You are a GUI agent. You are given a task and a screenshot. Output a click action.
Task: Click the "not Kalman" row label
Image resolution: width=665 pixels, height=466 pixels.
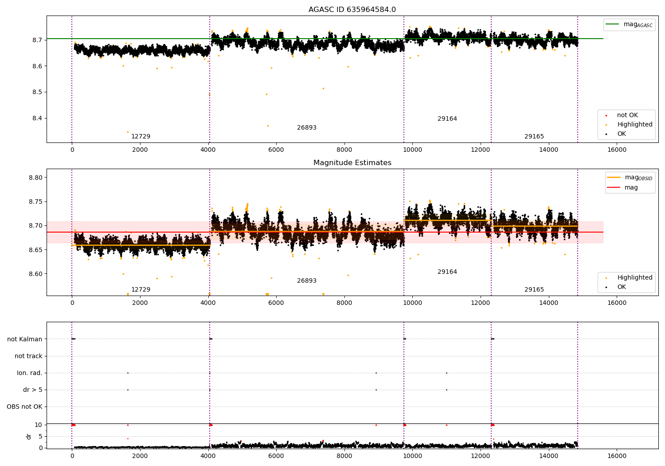pos(25,340)
